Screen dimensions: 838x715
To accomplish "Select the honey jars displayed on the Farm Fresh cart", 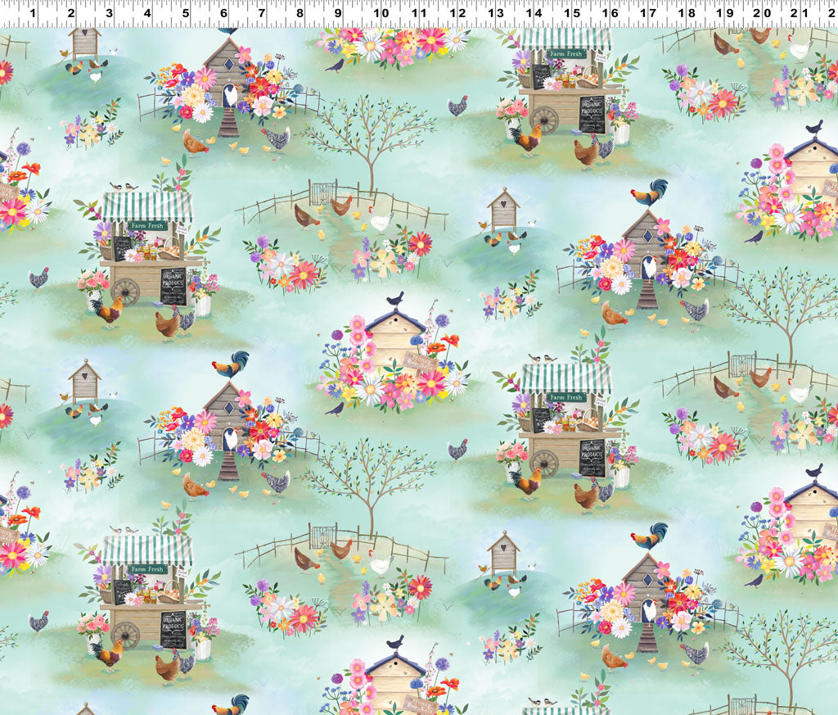I will 148,251.
